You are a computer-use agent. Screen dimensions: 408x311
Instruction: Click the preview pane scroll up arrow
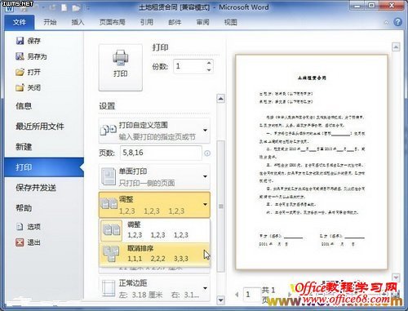396,47
